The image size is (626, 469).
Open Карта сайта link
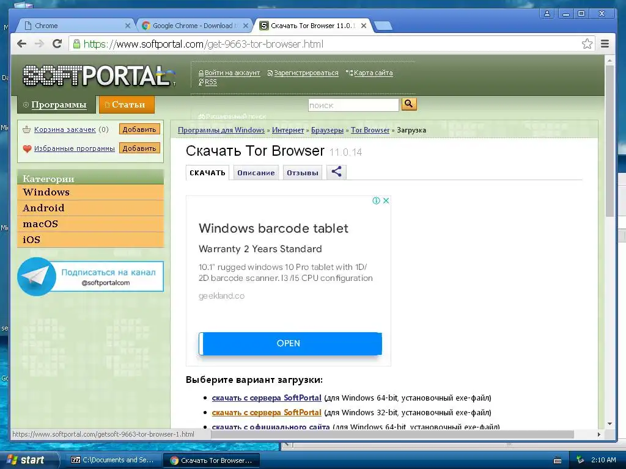click(x=373, y=73)
